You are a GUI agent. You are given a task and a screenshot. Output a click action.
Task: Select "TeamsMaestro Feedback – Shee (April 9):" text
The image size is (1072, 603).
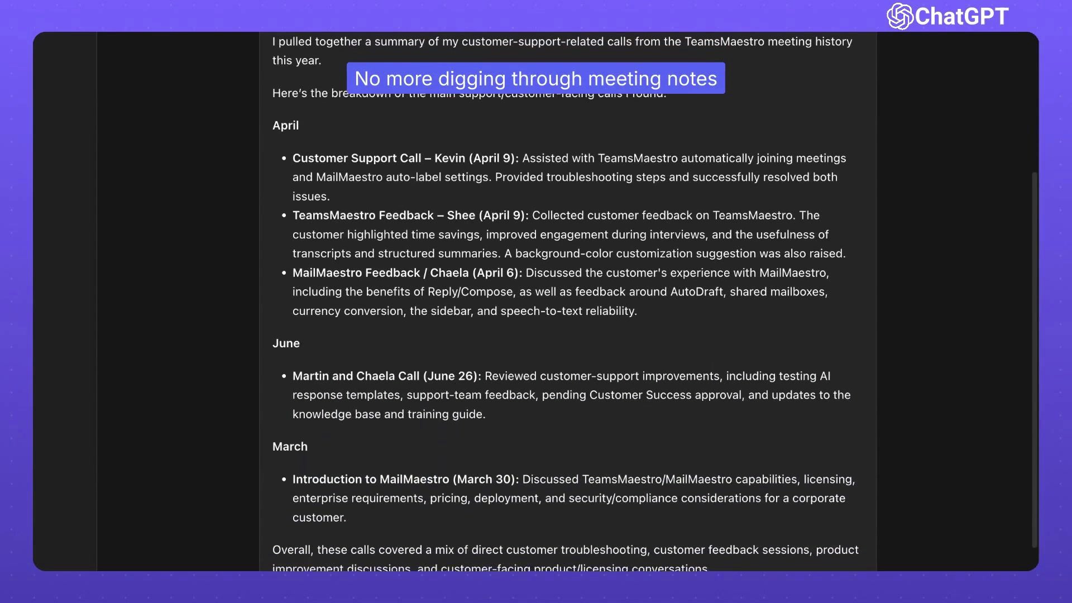pos(410,216)
